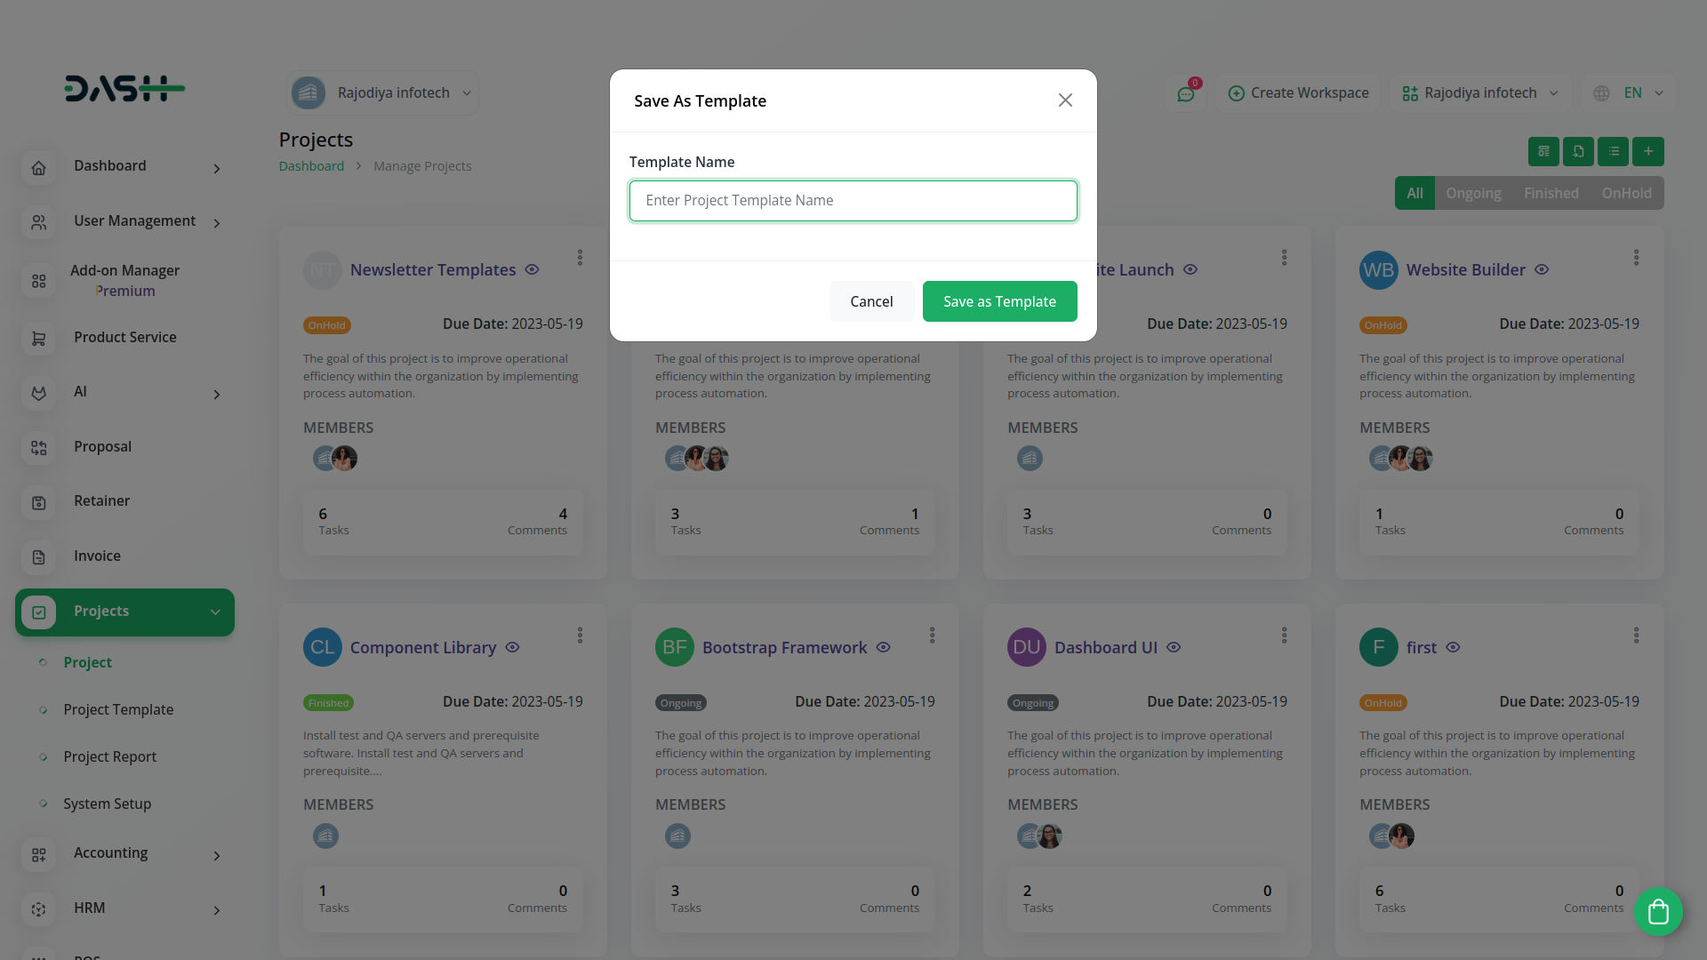Click the Cancel button in dialog
1707x960 pixels.
(871, 301)
